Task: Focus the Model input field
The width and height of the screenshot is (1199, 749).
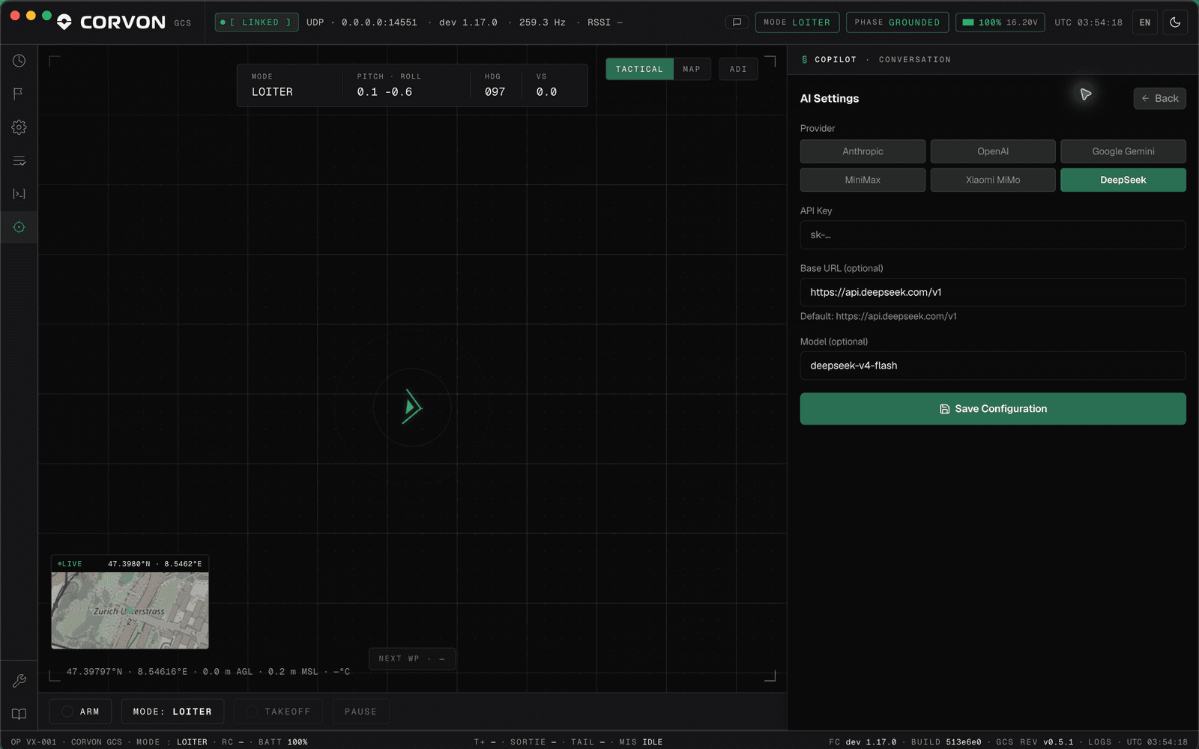Action: (x=993, y=366)
